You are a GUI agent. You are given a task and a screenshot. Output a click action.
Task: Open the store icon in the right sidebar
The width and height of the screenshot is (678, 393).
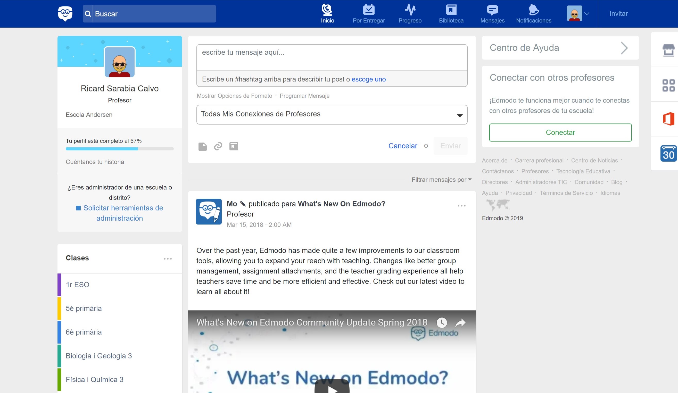[x=668, y=50]
